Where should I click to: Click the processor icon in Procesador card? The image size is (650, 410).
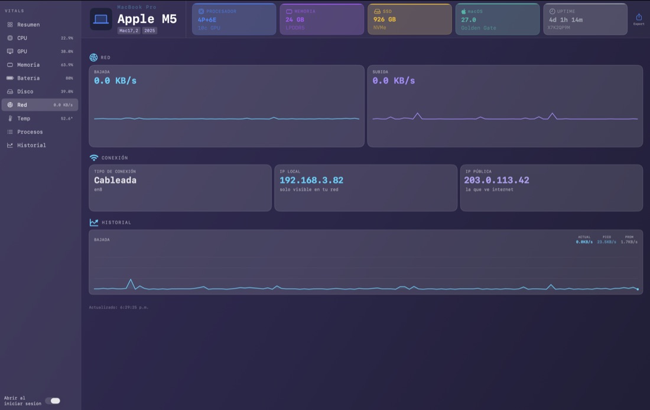201,12
